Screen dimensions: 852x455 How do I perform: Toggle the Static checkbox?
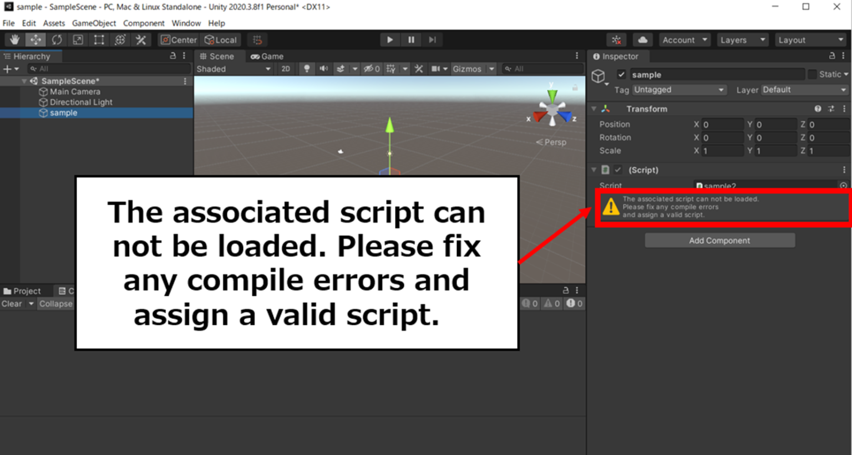[x=813, y=74]
